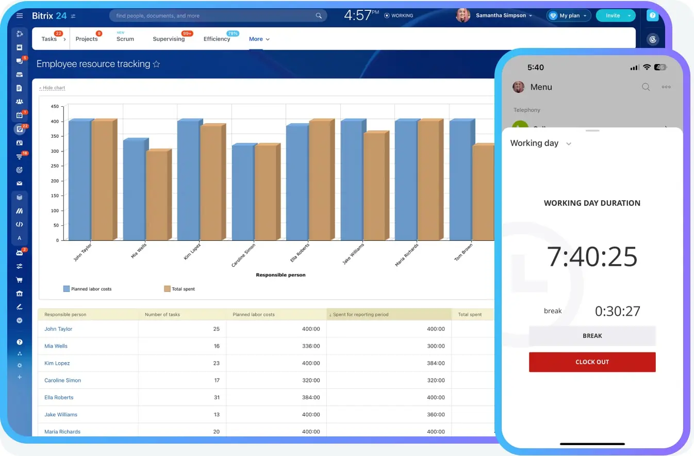Open the three-dots menu on the phone header
Image resolution: width=694 pixels, height=456 pixels.
(666, 87)
